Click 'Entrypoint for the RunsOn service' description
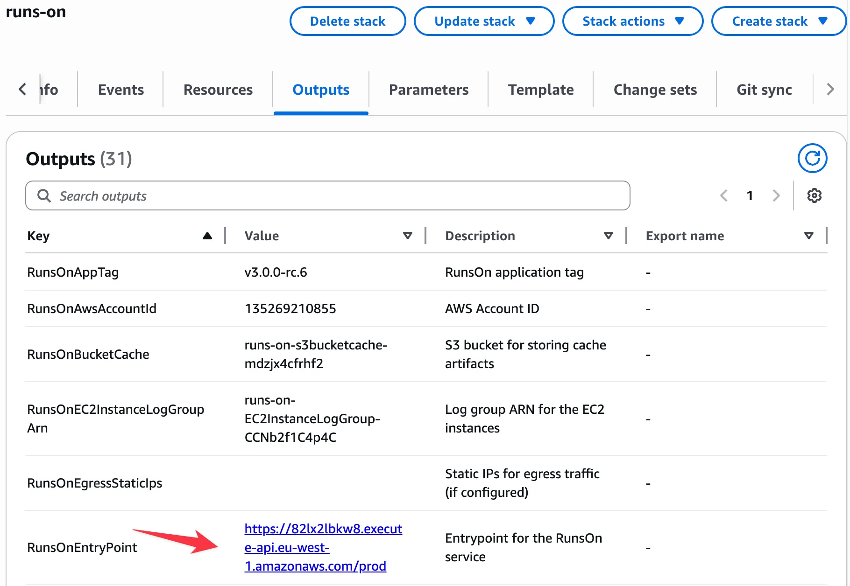The height and width of the screenshot is (586, 850). pos(524,547)
